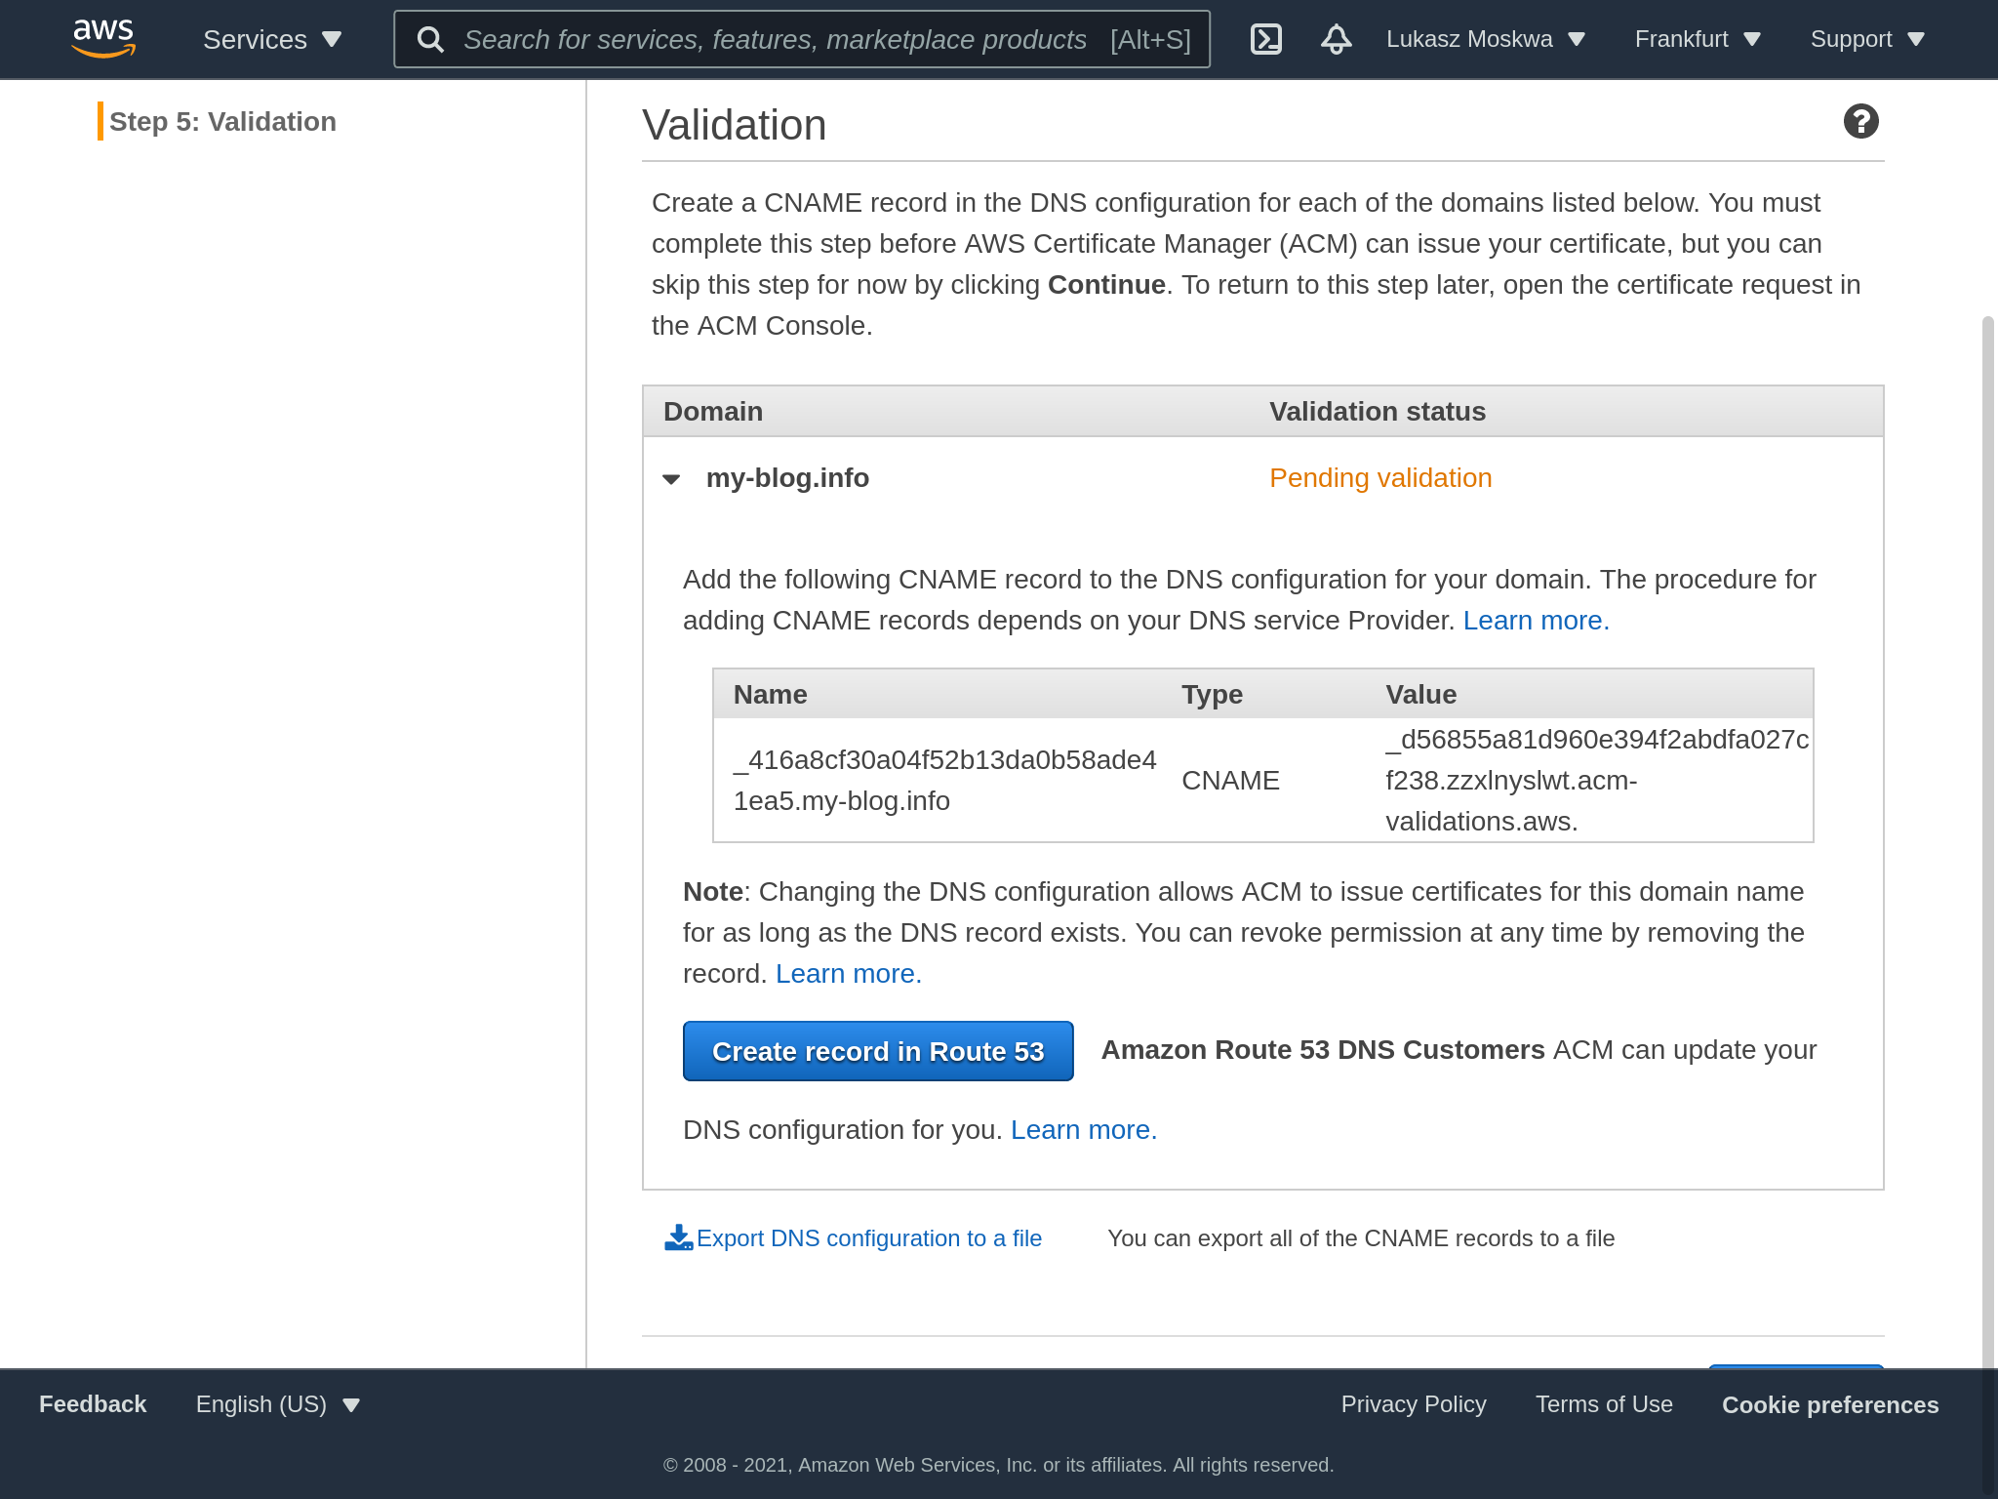Open the Frankfurt region dropdown
The width and height of the screenshot is (1998, 1499).
(x=1697, y=39)
